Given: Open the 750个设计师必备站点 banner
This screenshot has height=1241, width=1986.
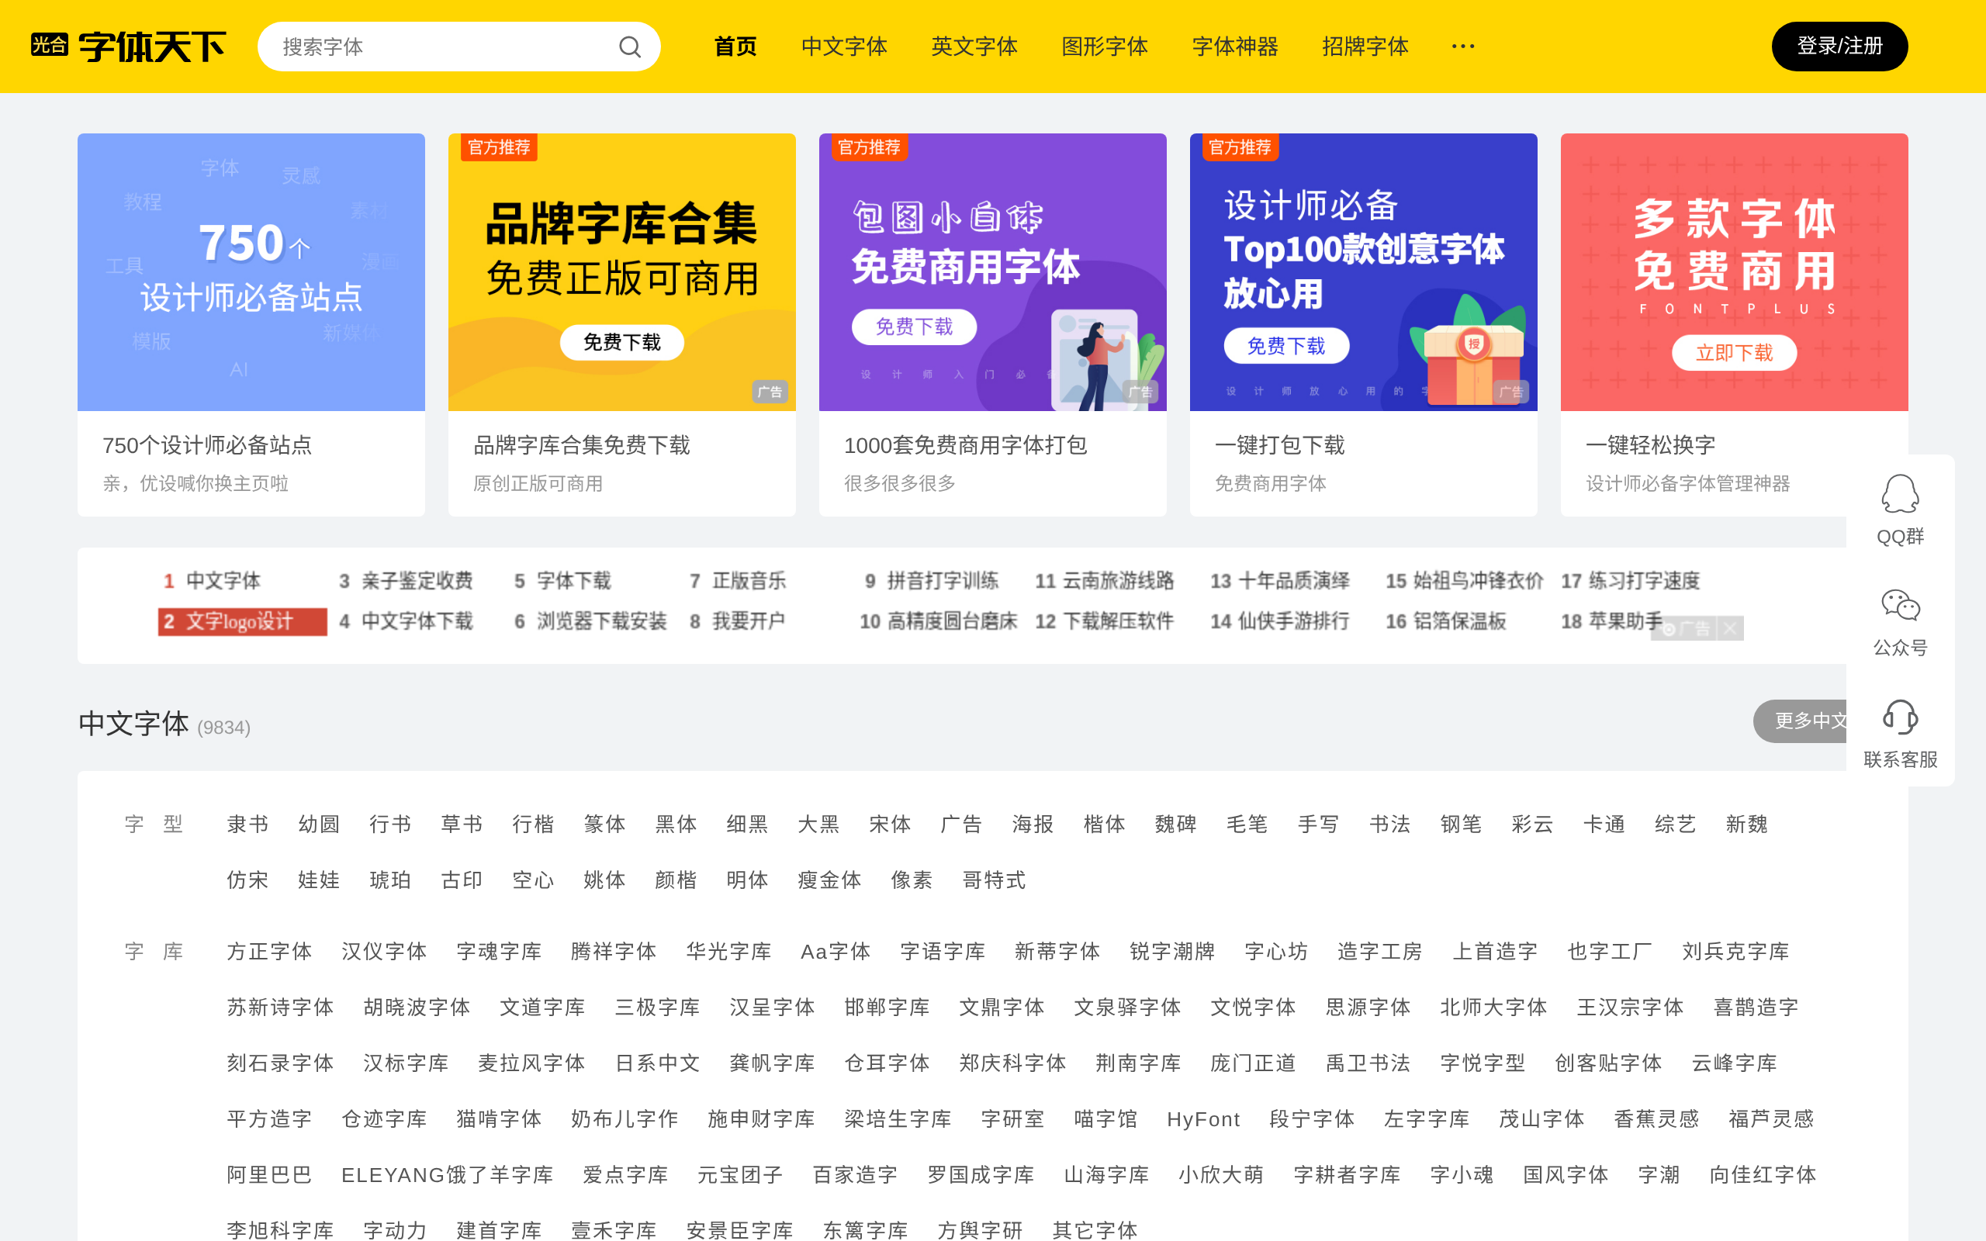Looking at the screenshot, I should click(x=251, y=272).
